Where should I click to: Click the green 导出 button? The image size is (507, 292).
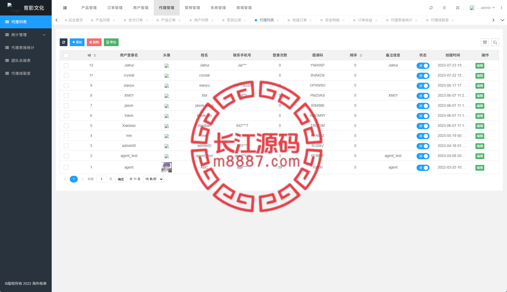click(111, 42)
